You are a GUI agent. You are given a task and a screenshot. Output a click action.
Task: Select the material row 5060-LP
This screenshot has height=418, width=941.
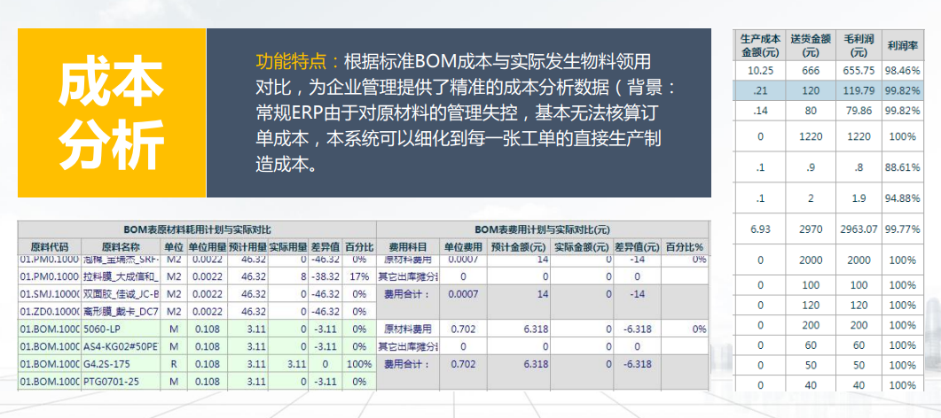coord(121,329)
